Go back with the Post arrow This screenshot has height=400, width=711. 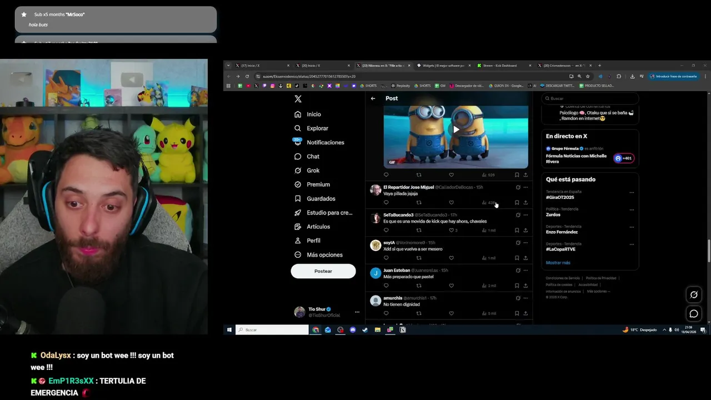pos(373,98)
